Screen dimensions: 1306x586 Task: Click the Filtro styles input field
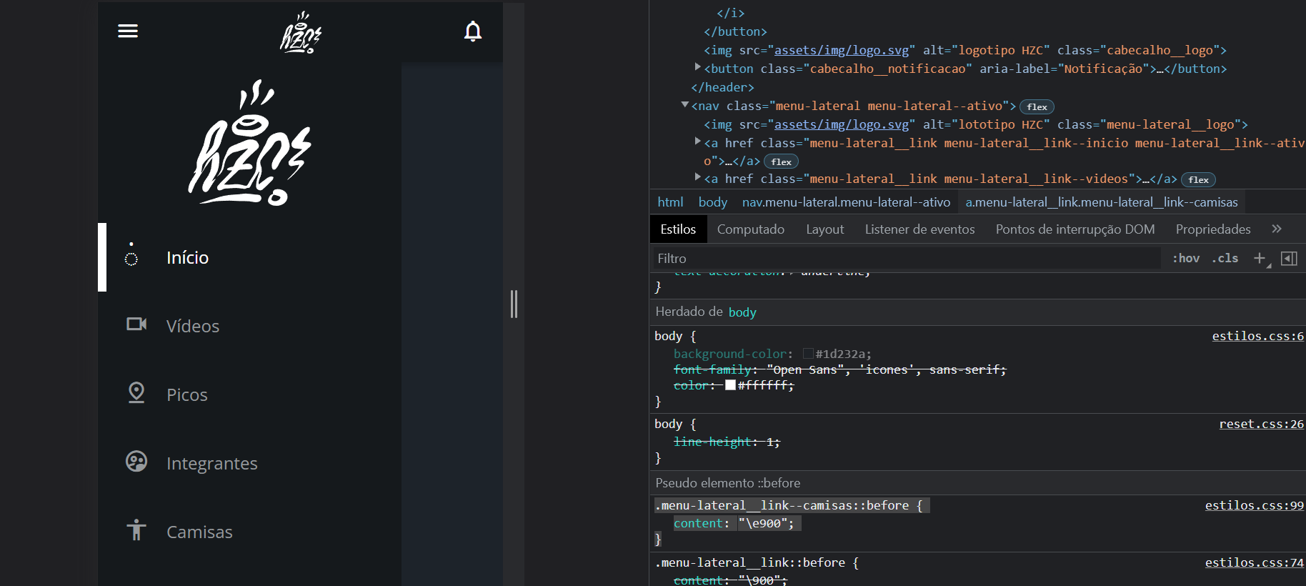[906, 258]
